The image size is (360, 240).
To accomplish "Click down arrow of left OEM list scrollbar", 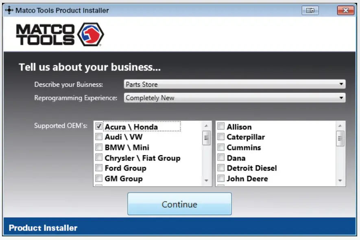I will 206,181.
